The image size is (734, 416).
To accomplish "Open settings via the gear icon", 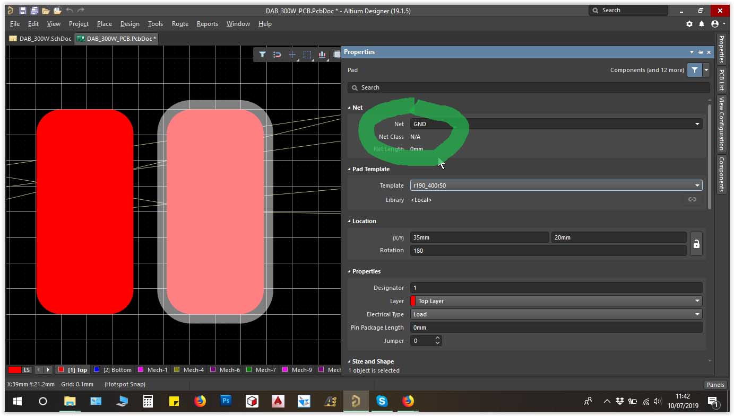I will [689, 24].
